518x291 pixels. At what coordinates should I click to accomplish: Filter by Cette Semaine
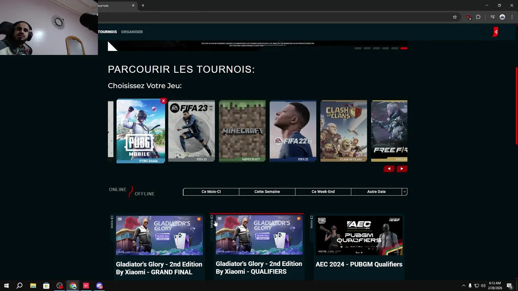click(x=267, y=192)
